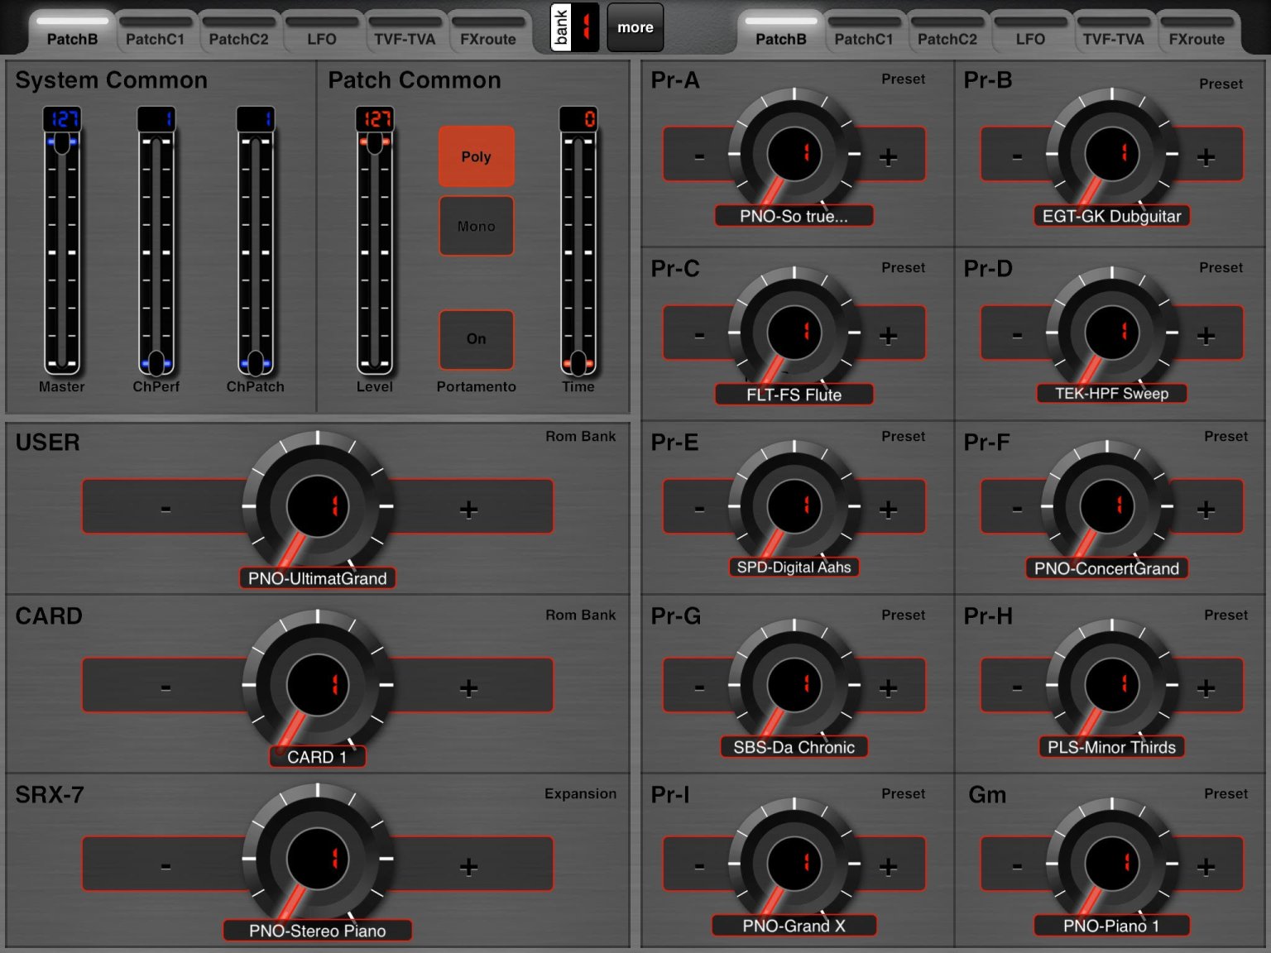Open the right PatchC2 tab
1271x953 pixels.
click(947, 33)
